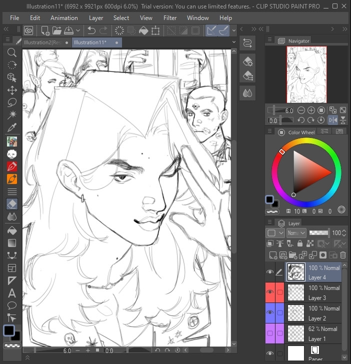Select the Lasso selection tool
This screenshot has height=364, width=351.
point(12,102)
